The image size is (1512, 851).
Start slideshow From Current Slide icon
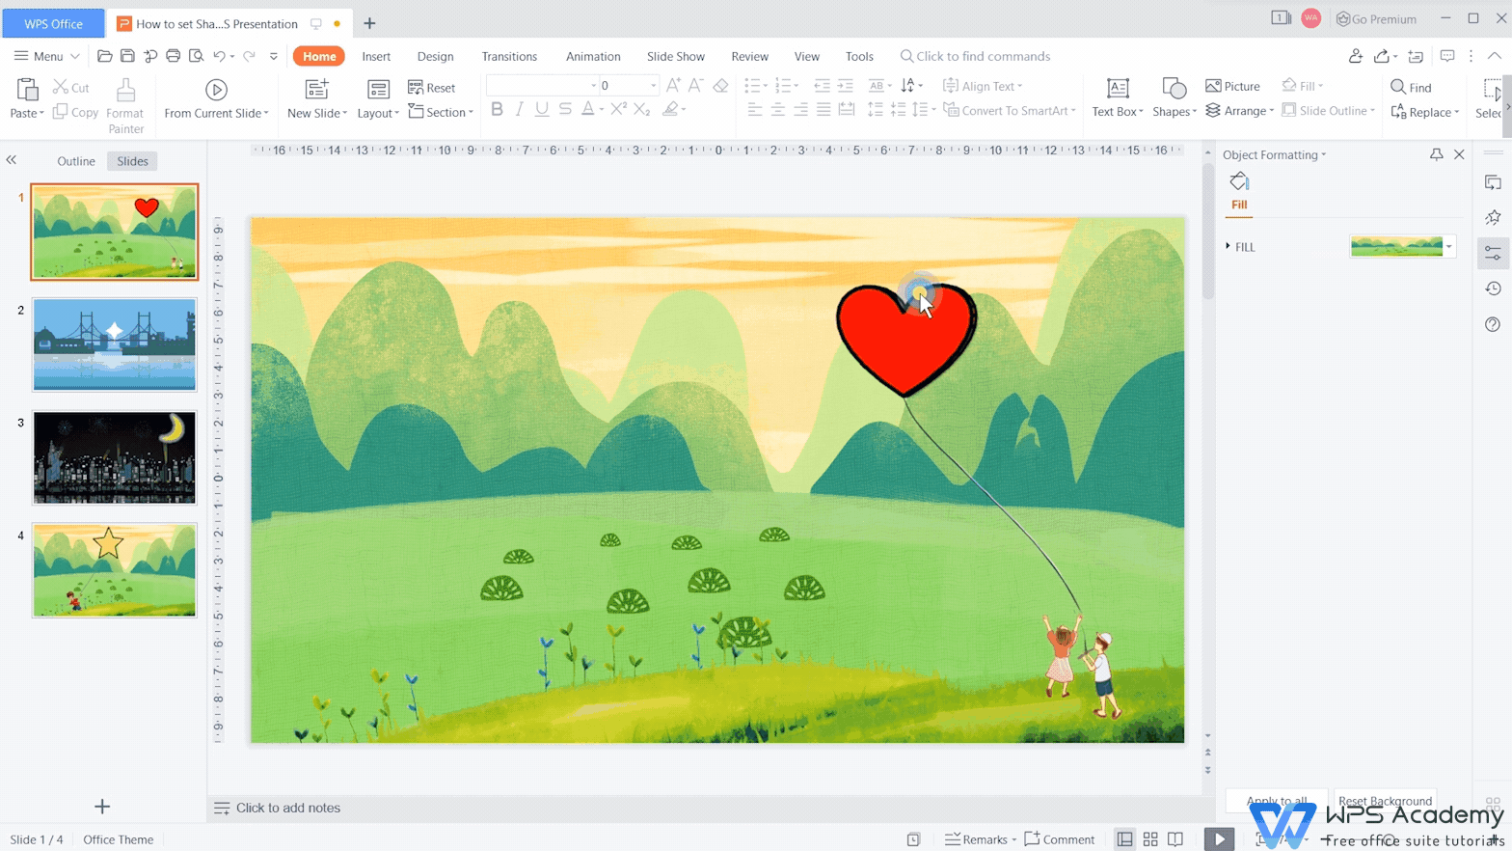click(x=216, y=90)
